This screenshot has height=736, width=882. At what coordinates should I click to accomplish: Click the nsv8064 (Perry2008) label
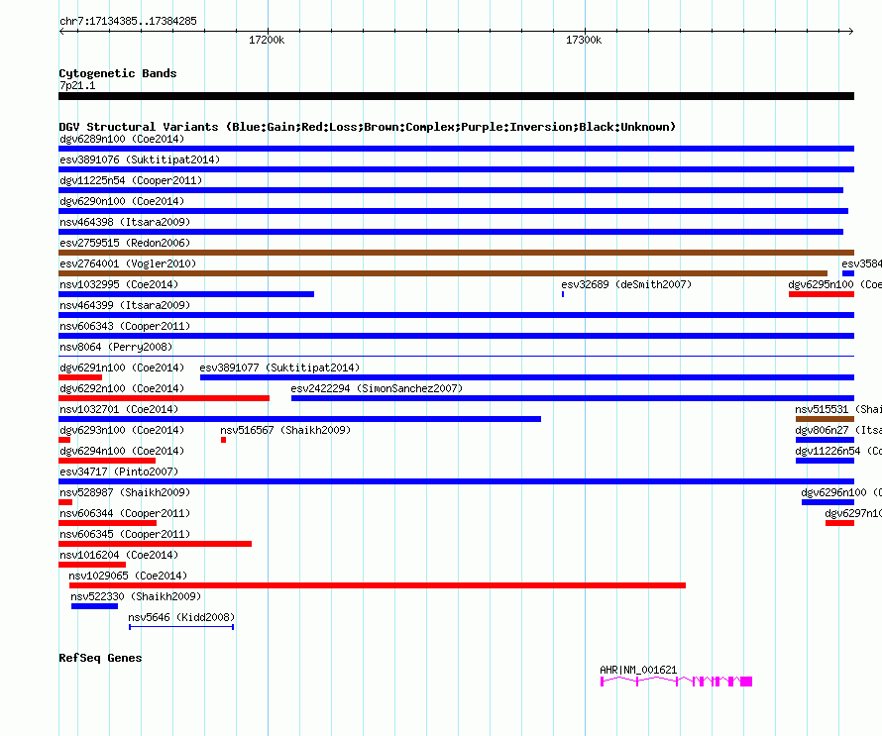pyautogui.click(x=116, y=347)
